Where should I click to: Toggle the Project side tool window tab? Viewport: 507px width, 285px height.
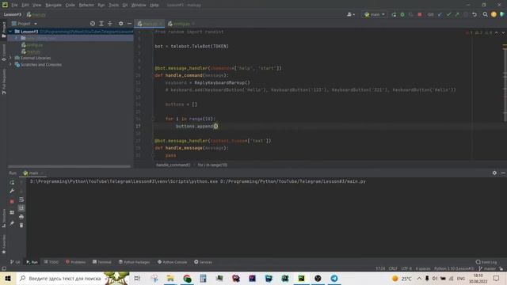point(4,30)
